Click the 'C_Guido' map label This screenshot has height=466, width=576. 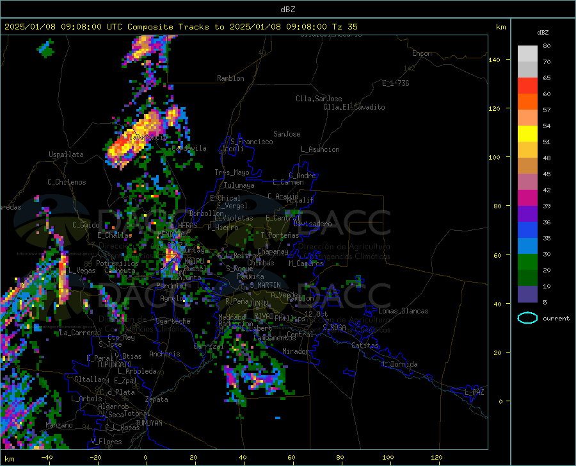pos(86,225)
